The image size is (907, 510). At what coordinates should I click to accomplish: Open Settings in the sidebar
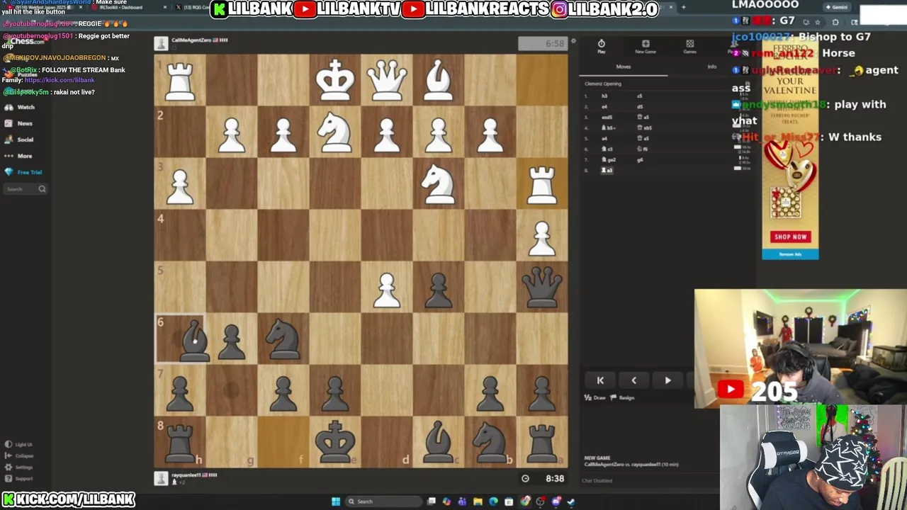click(x=19, y=467)
